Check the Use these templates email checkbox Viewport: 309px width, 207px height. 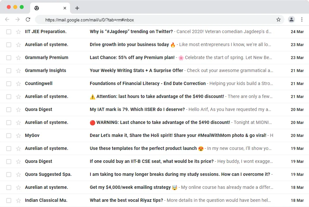click(x=9, y=149)
